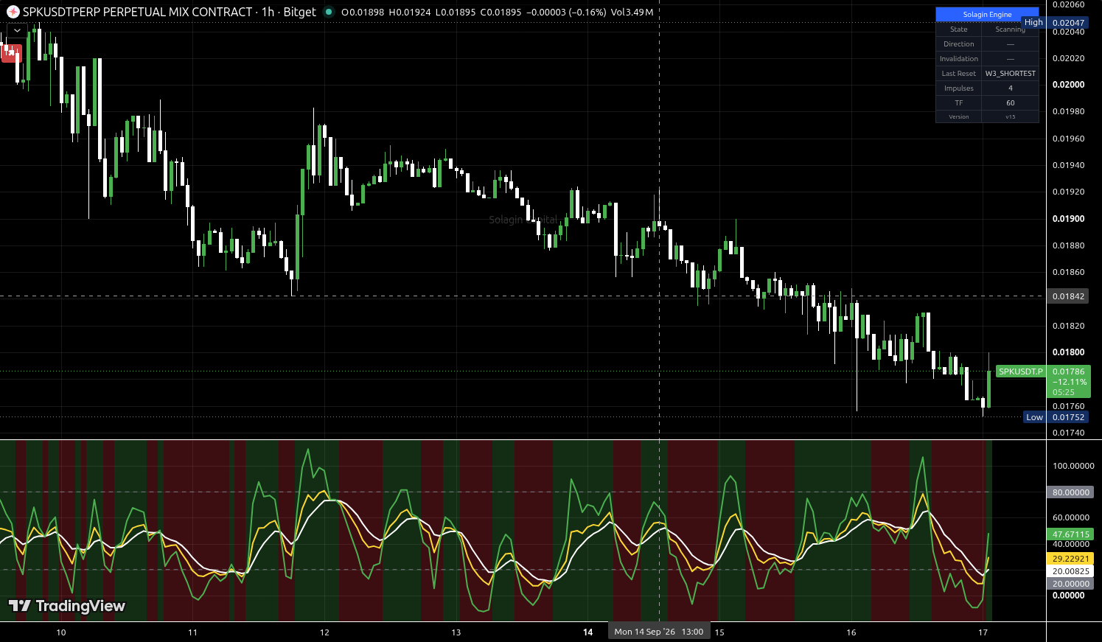Click bold date 14 on time axis
The image size is (1102, 642).
587,632
